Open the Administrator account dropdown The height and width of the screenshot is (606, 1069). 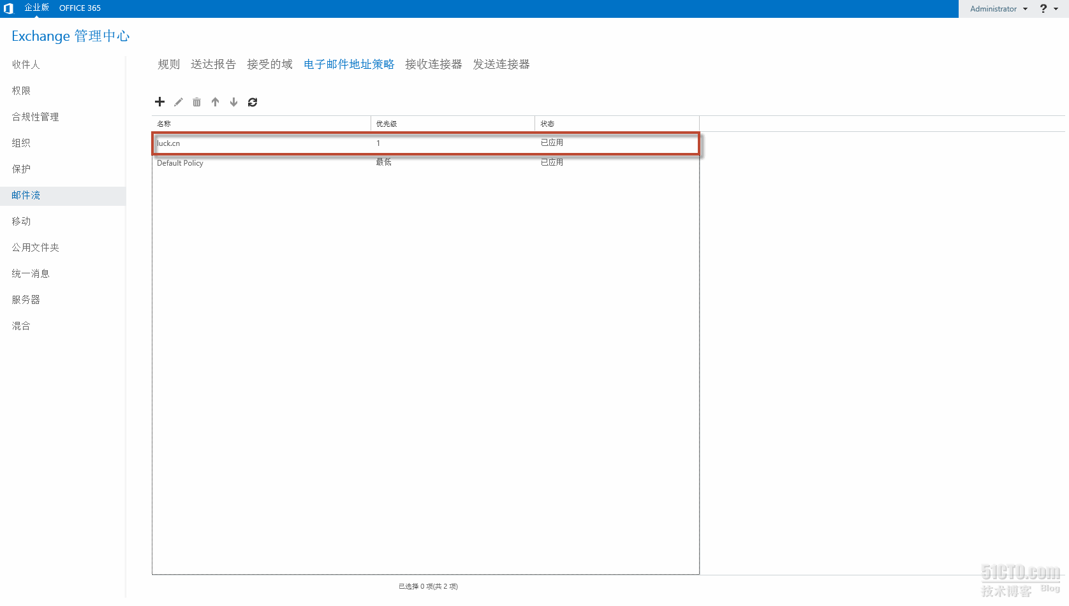click(999, 9)
